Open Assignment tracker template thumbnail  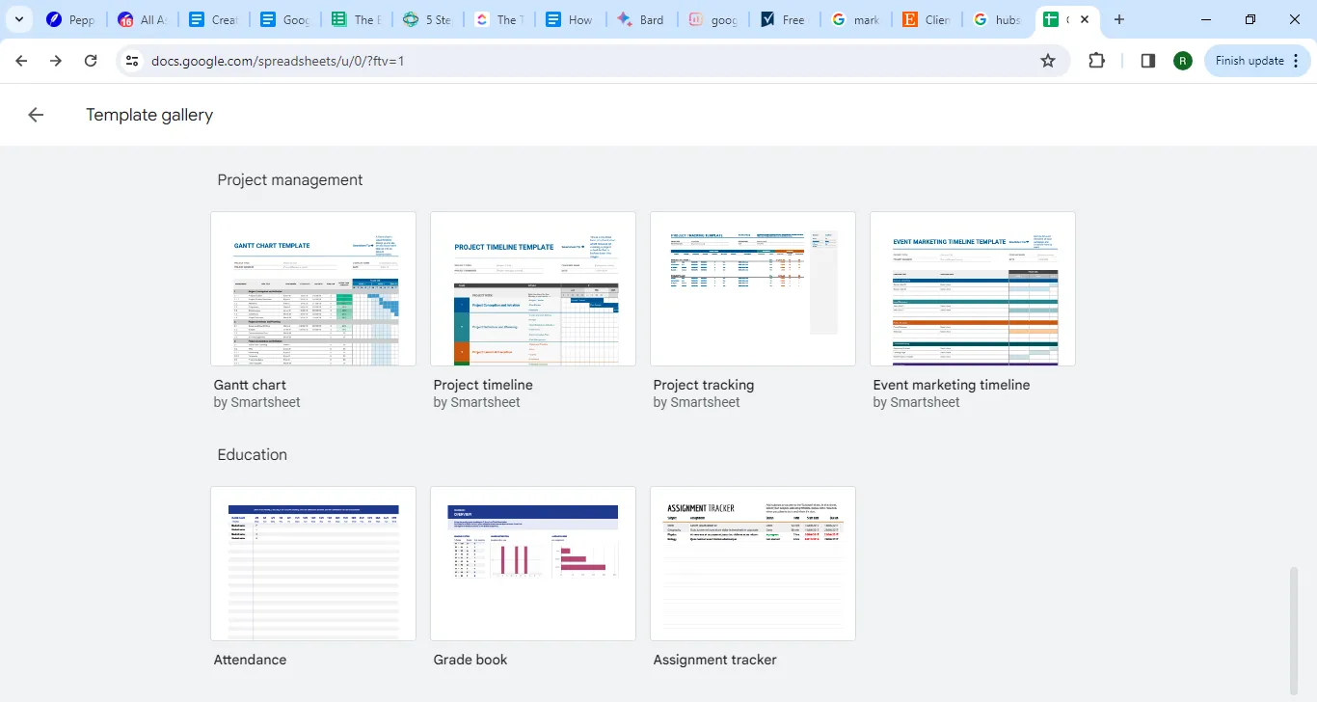point(753,564)
